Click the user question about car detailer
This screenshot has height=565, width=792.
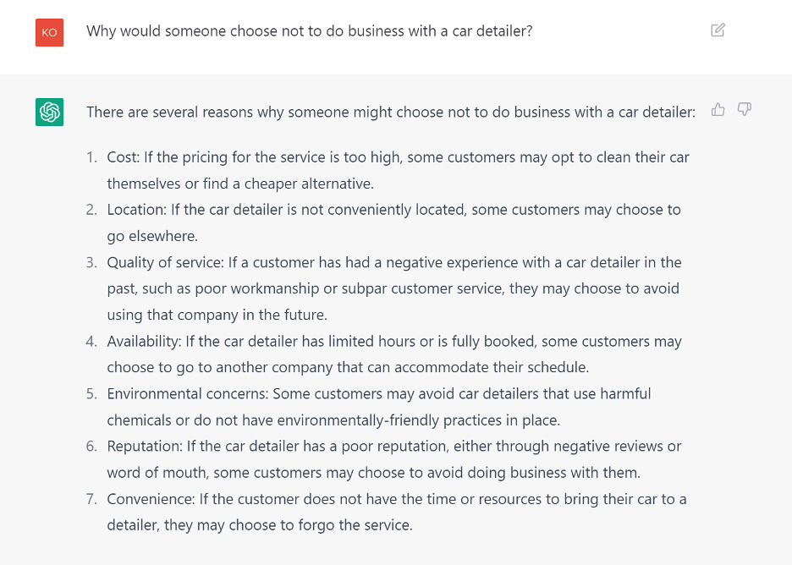(x=310, y=30)
